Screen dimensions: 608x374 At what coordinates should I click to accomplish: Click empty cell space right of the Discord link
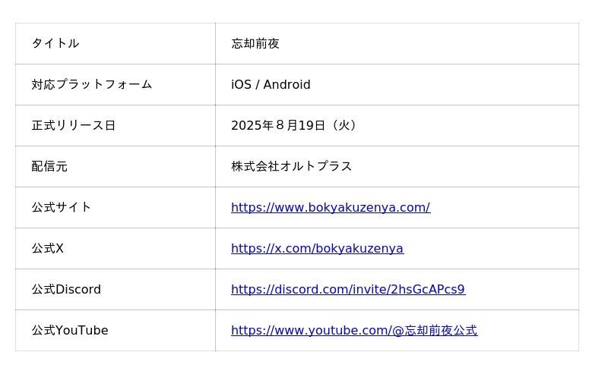(x=524, y=289)
